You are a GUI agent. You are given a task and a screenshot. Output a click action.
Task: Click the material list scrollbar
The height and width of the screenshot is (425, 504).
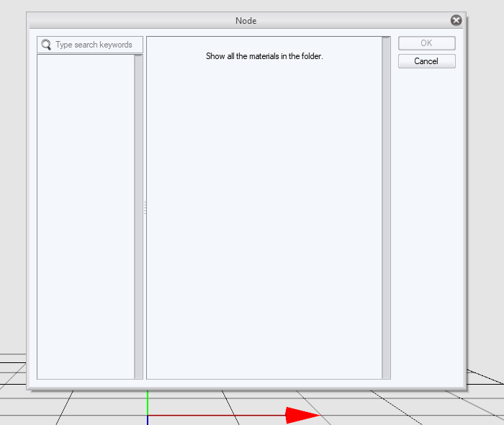click(x=386, y=207)
